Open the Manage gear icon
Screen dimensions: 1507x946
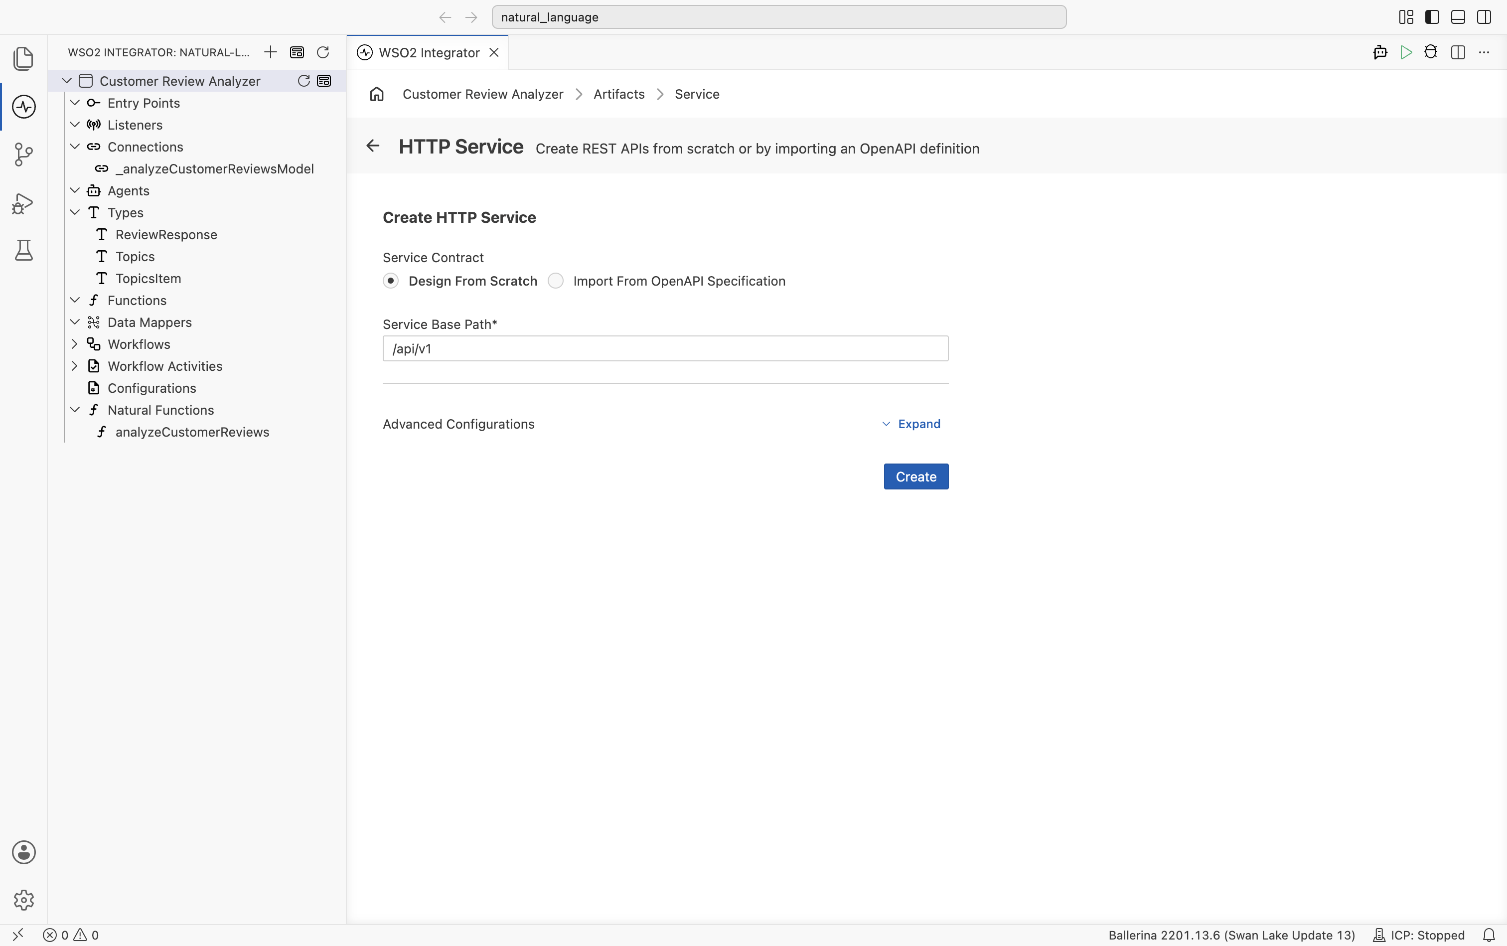point(24,900)
